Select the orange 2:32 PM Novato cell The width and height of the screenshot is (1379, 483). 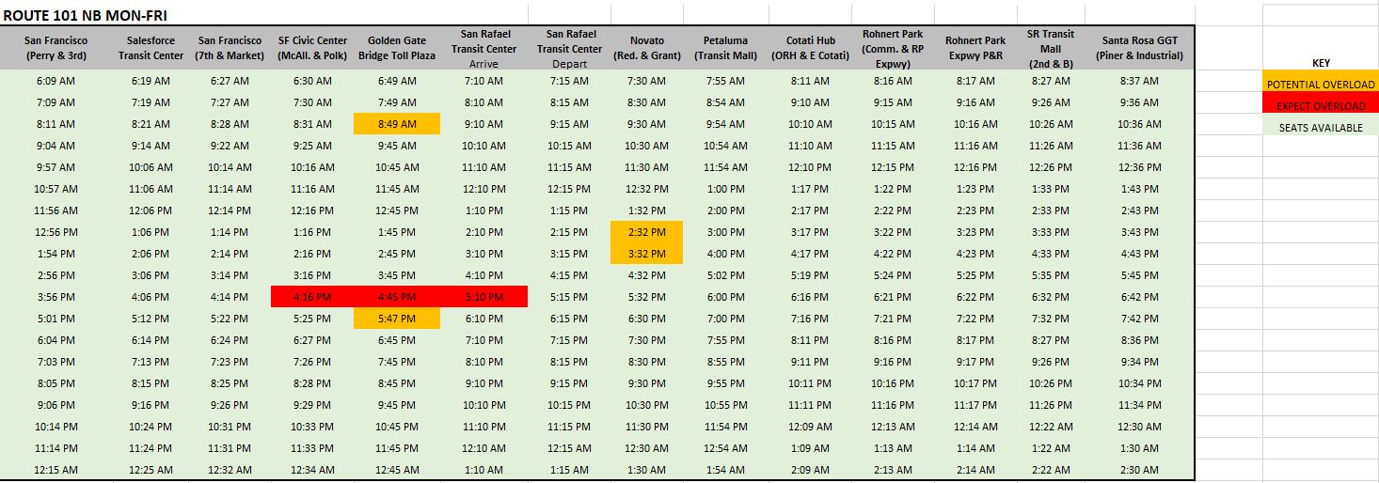pos(645,232)
